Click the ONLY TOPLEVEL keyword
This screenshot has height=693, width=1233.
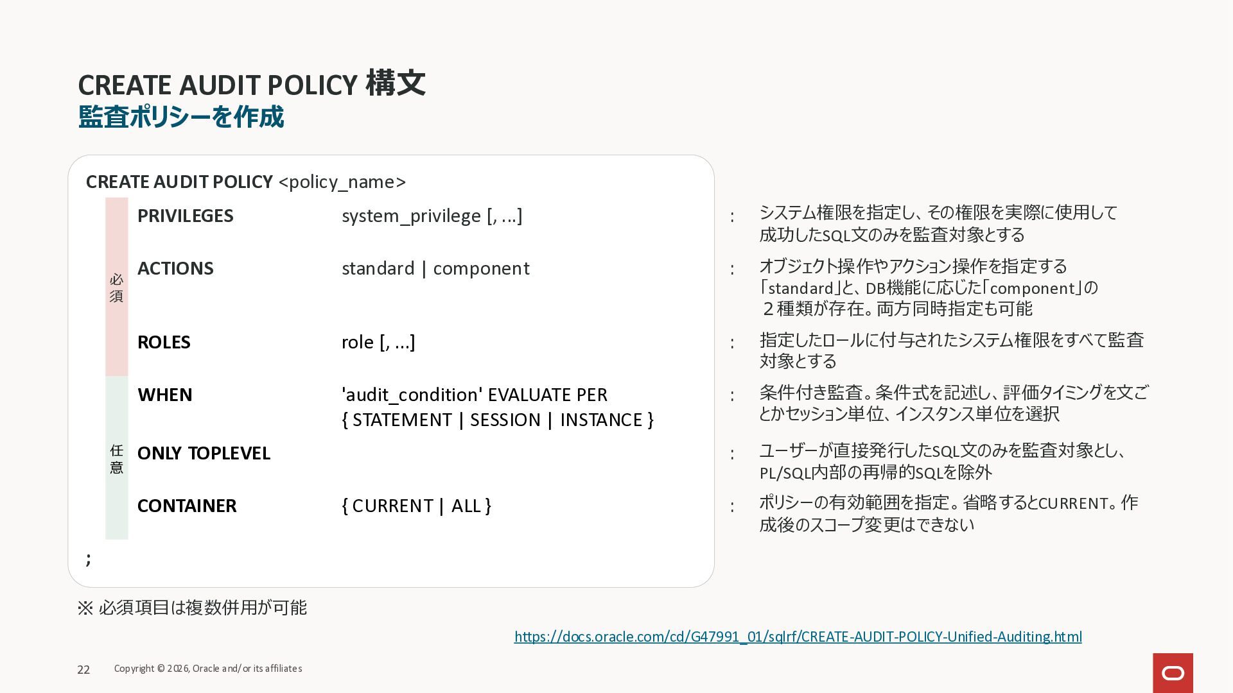tap(204, 453)
